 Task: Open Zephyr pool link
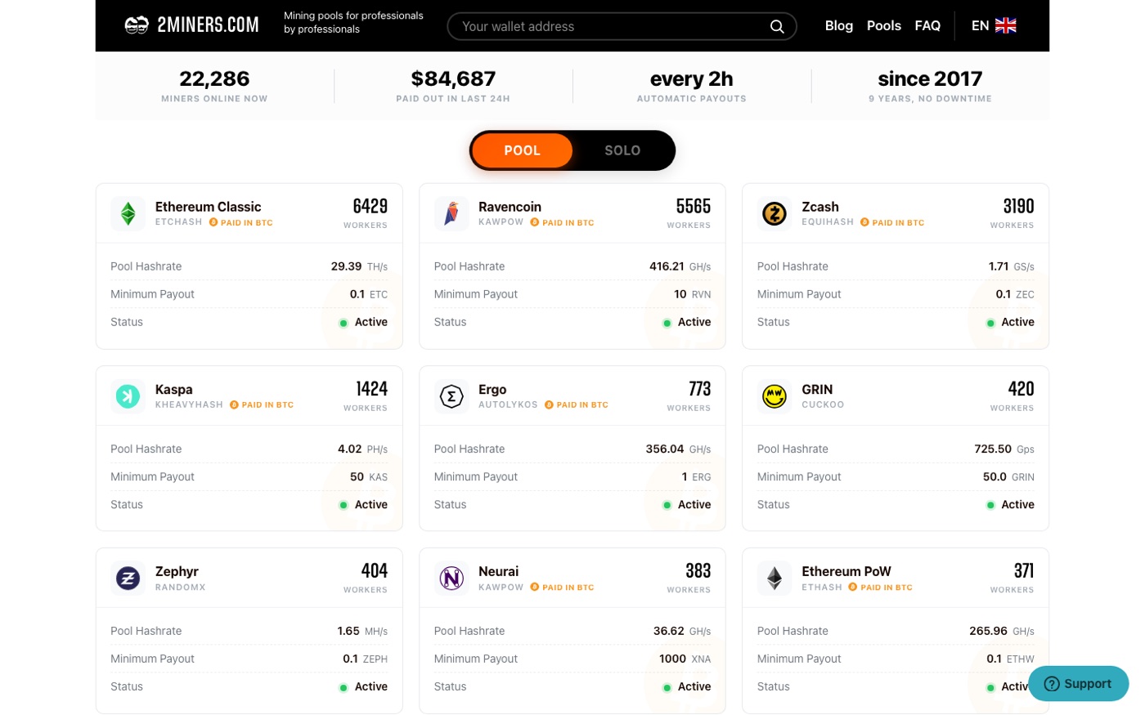click(x=177, y=571)
